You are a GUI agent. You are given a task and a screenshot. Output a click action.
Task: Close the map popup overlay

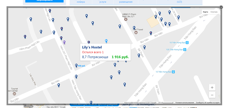tap(221, 7)
